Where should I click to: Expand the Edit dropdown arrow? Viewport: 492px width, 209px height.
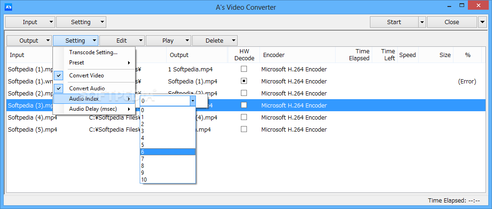141,40
